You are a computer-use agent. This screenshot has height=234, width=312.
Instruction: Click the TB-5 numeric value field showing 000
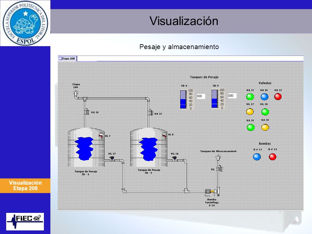[232, 96]
